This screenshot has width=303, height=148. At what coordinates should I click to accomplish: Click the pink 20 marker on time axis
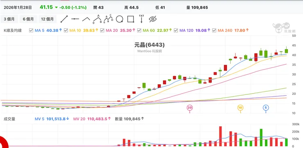[x=190, y=108]
